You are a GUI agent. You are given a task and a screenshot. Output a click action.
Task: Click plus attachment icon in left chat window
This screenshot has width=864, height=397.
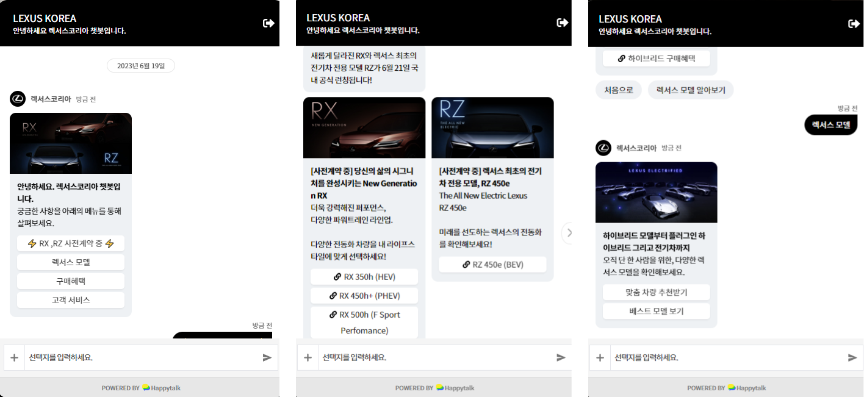pyautogui.click(x=14, y=357)
